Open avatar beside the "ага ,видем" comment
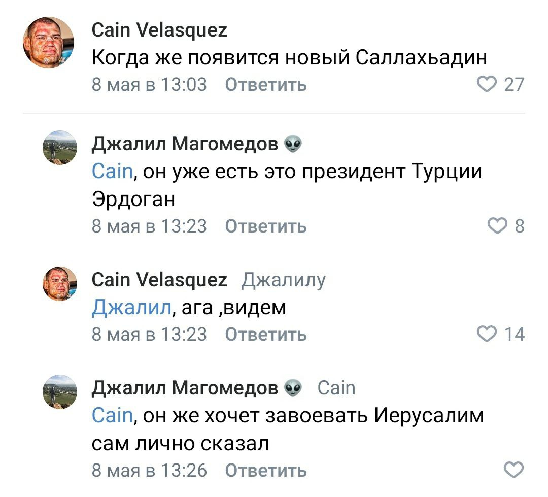The height and width of the screenshot is (497, 548). (59, 283)
